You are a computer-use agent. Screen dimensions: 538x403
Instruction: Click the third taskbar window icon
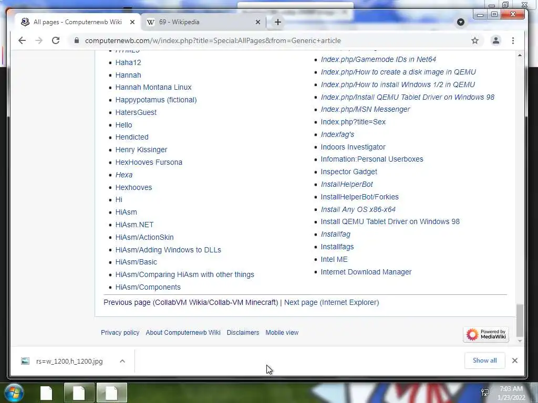[x=112, y=393]
